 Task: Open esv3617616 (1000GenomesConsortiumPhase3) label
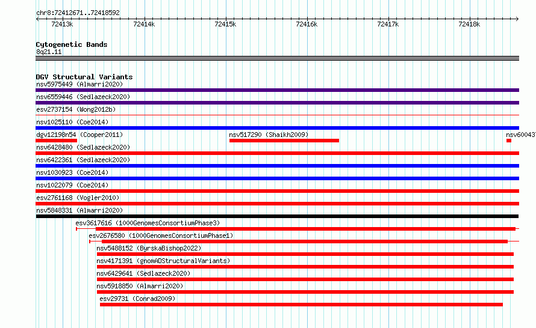[148, 223]
